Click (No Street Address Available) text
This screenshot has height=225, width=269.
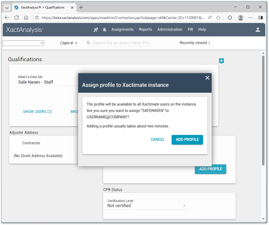(x=38, y=156)
